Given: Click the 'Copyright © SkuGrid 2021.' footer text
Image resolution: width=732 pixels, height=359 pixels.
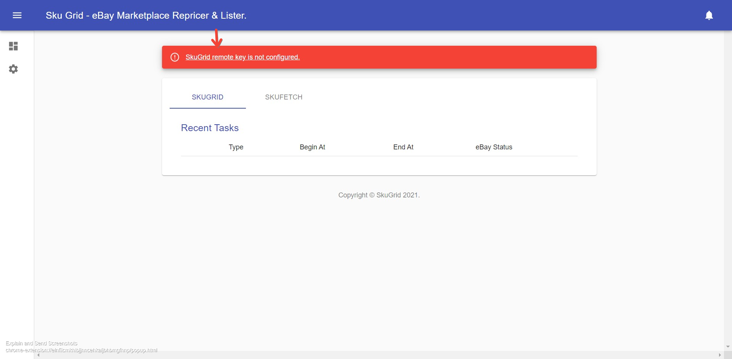Looking at the screenshot, I should click(x=379, y=195).
